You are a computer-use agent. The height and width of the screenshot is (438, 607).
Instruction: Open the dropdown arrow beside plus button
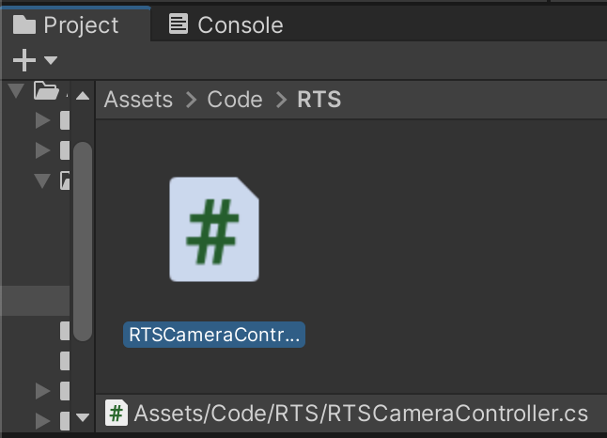51,61
